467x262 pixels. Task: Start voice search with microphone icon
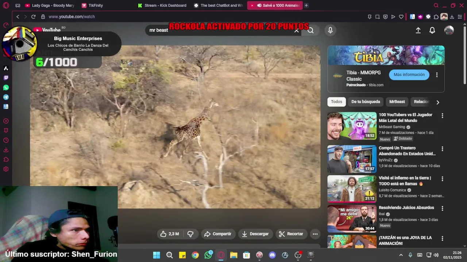pos(330,30)
